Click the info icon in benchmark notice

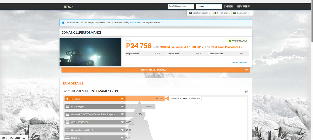click(63, 23)
